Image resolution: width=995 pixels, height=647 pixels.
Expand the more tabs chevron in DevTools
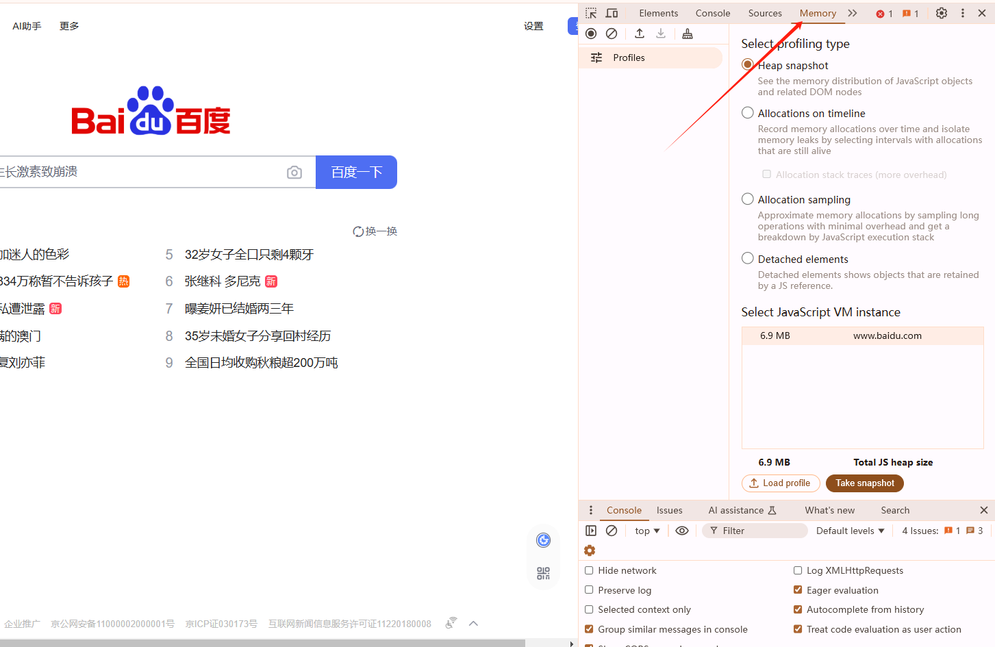[853, 13]
